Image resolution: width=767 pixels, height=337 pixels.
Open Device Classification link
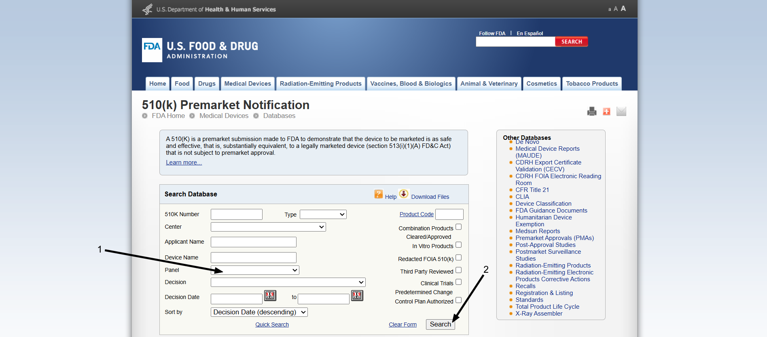[543, 204]
